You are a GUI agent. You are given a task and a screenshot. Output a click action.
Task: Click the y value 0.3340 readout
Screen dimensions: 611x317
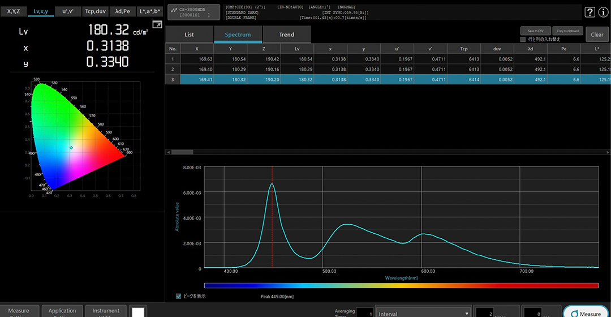(x=107, y=62)
